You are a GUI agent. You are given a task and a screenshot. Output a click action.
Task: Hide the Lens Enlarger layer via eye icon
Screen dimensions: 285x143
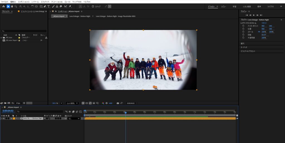pyautogui.click(x=2, y=118)
